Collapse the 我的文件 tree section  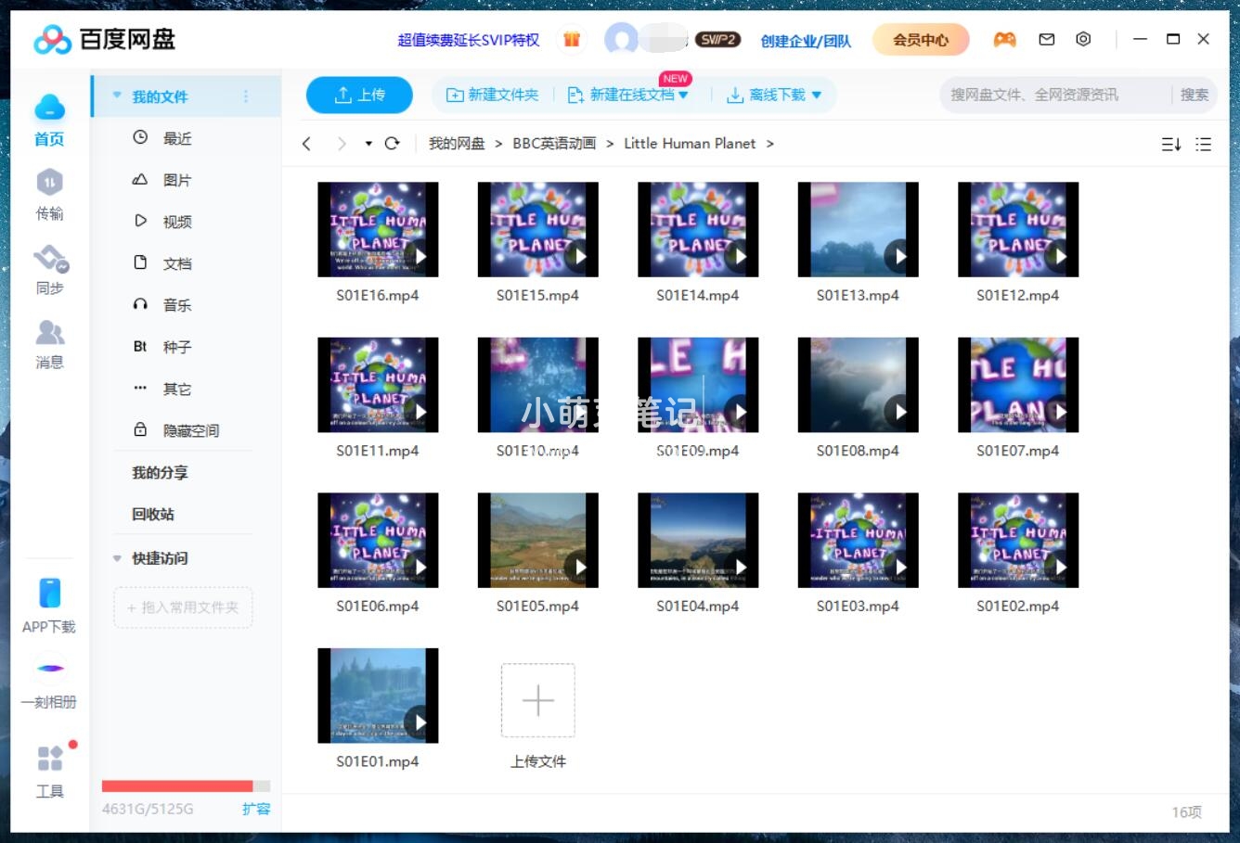[x=116, y=96]
